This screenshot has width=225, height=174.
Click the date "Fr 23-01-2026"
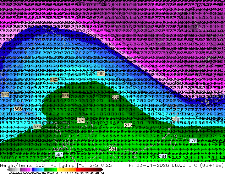[149, 165]
